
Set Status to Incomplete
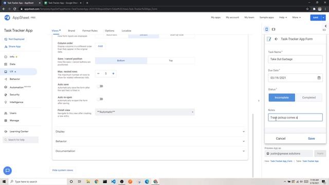(x=282, y=98)
